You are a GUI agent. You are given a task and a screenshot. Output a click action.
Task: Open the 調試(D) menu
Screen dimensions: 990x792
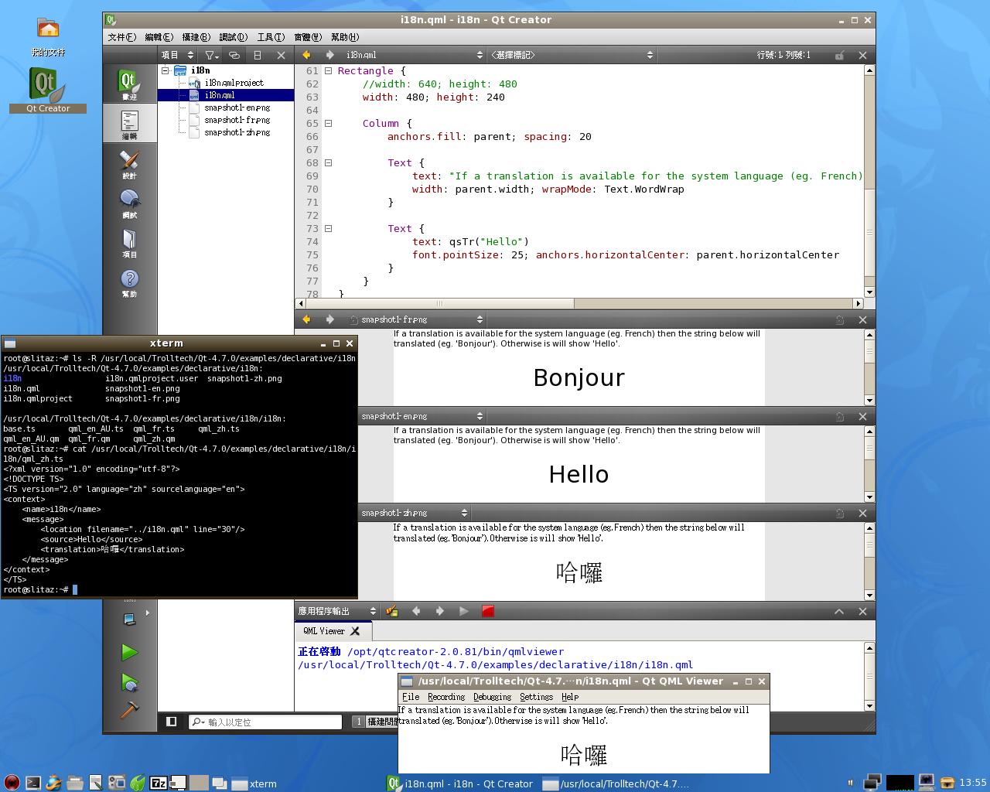233,37
